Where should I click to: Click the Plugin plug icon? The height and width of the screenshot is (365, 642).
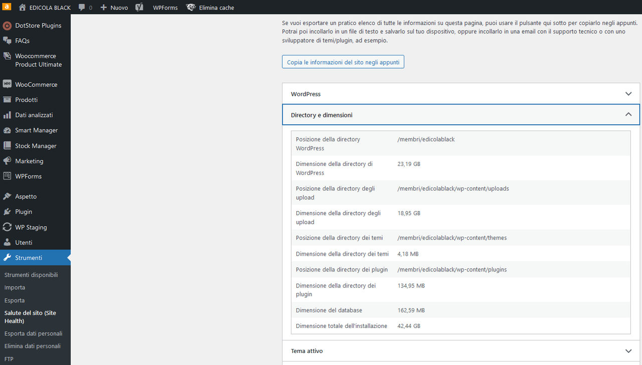pos(7,212)
